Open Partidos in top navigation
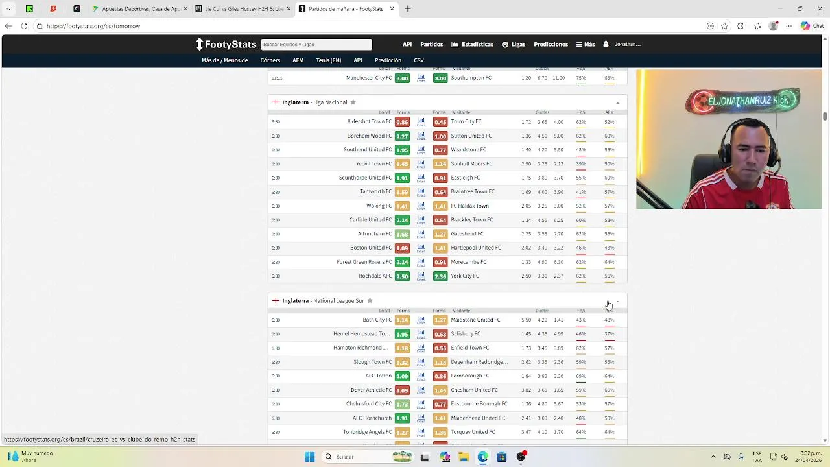830x467 pixels. pos(431,44)
